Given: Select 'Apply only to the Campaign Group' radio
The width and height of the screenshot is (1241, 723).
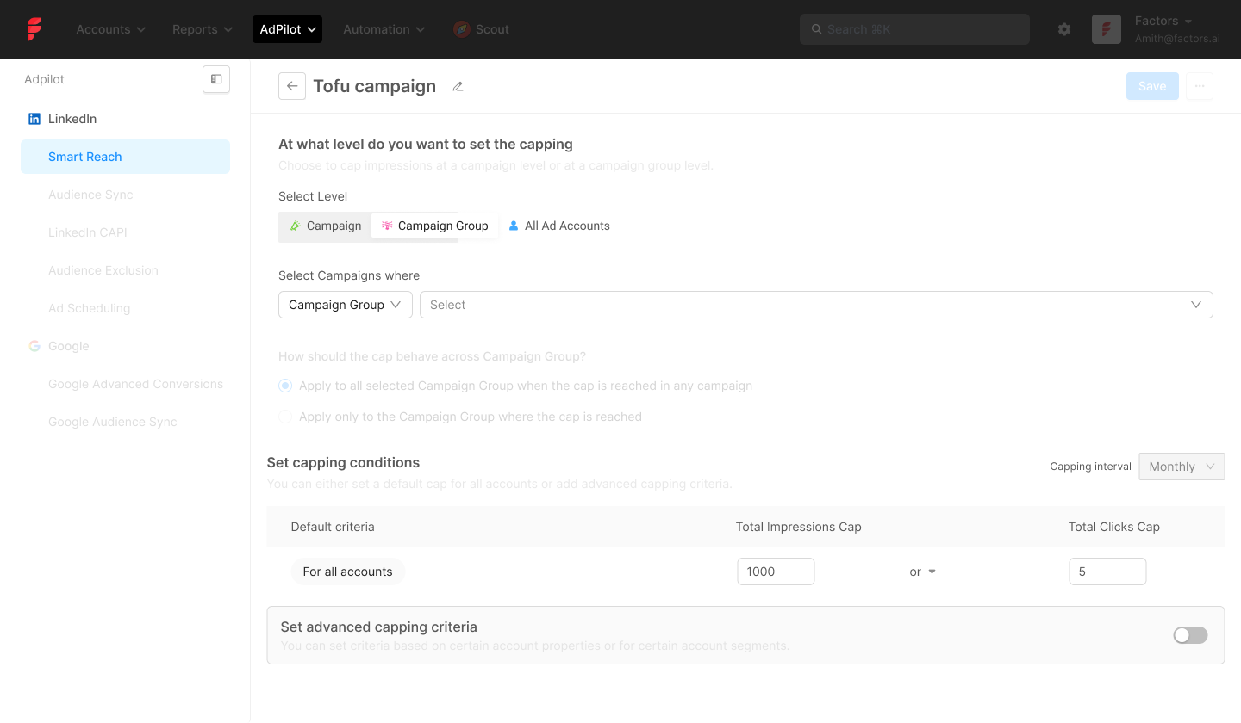Looking at the screenshot, I should point(285,417).
